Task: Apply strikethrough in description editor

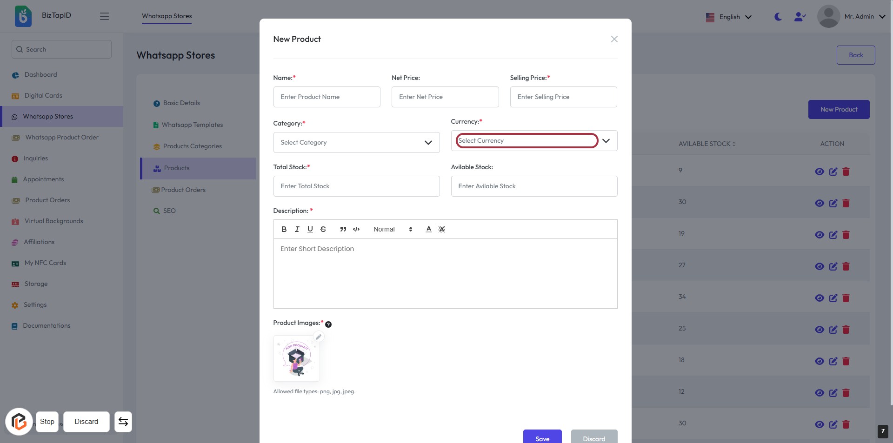Action: coord(323,229)
